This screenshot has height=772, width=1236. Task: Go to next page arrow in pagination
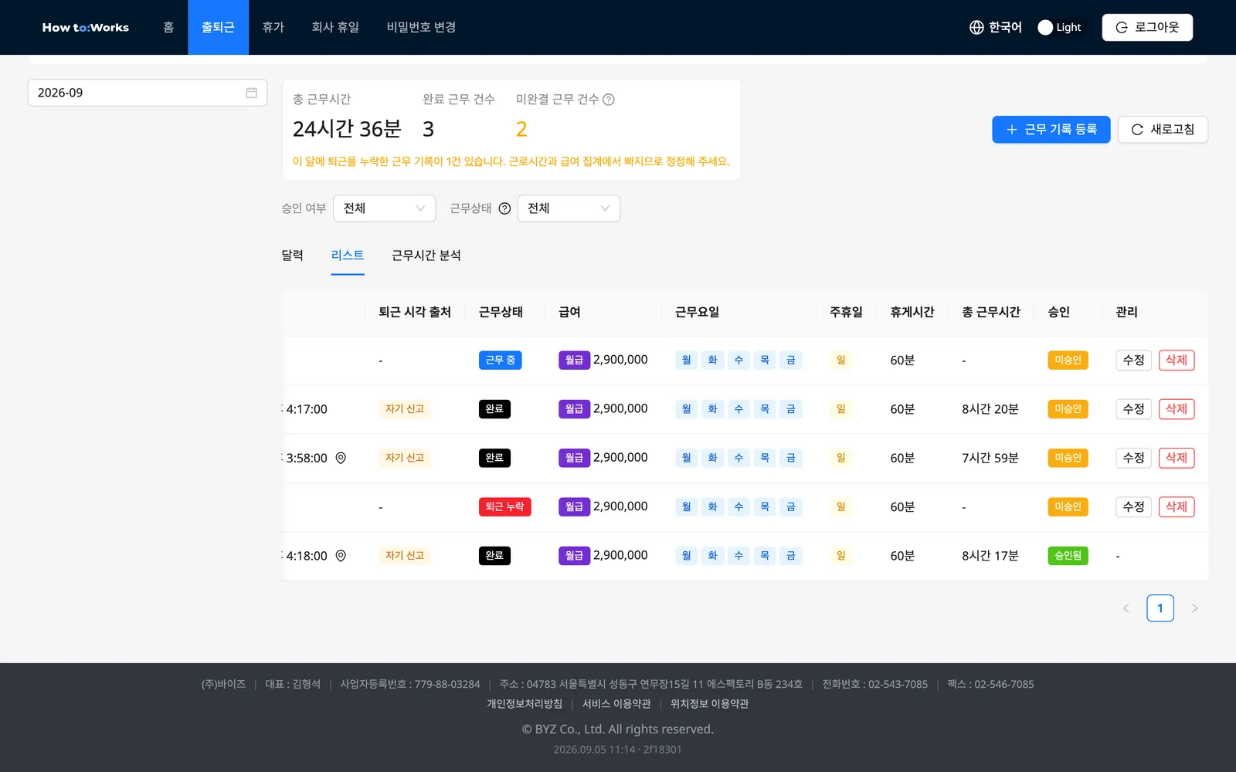tap(1194, 608)
